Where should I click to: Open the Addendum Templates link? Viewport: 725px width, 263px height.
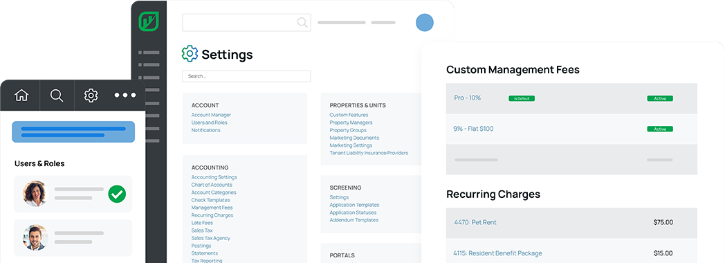[354, 220]
